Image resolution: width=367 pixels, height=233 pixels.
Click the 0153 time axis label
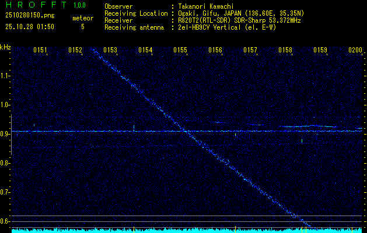coord(110,50)
